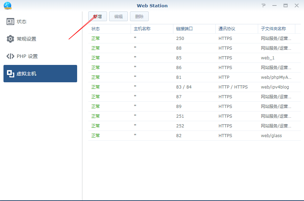The width and height of the screenshot is (304, 201).
Task: Open help via the question mark icon
Action: [264, 6]
